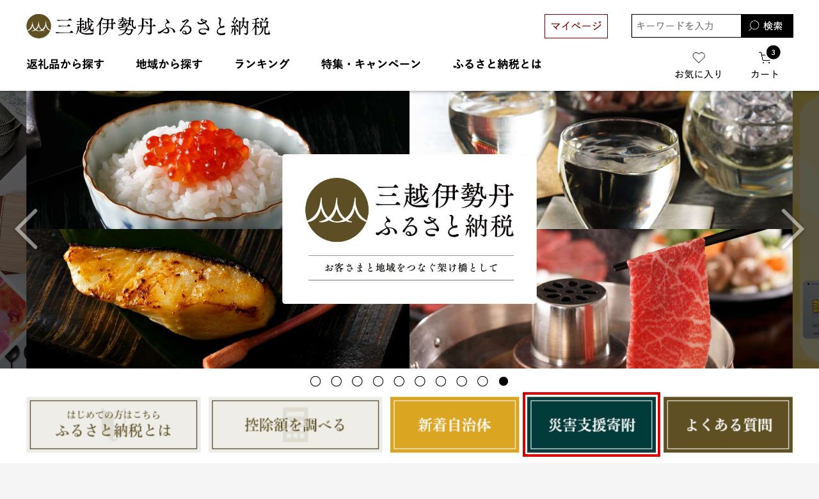Open the 災害支援寄附 banner
The height and width of the screenshot is (499, 819).
(x=591, y=425)
